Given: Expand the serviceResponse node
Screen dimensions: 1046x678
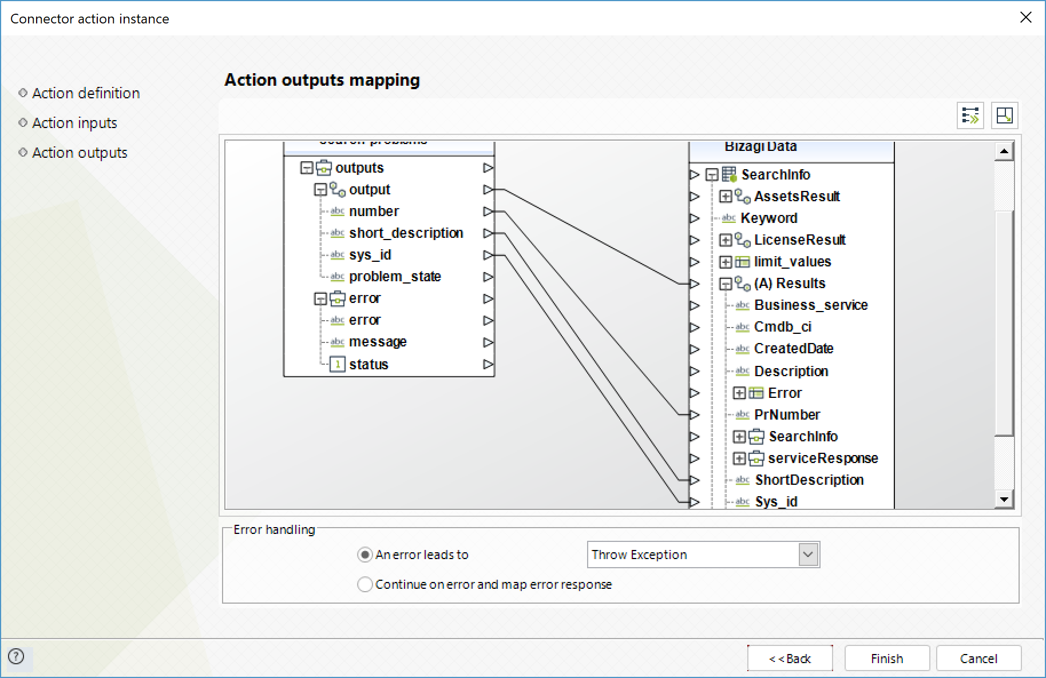Looking at the screenshot, I should pos(739,459).
